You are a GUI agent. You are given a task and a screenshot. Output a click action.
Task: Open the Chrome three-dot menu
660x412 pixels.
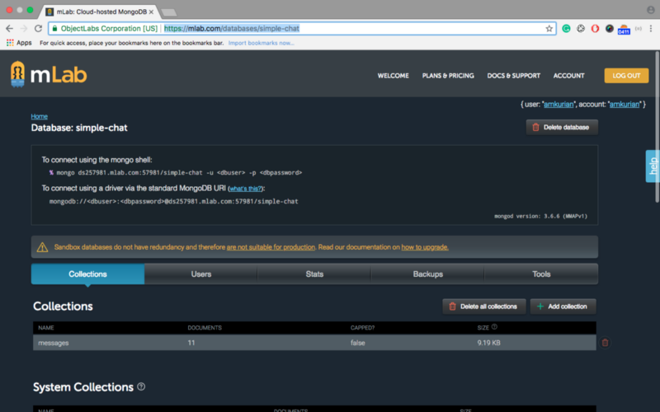(652, 28)
